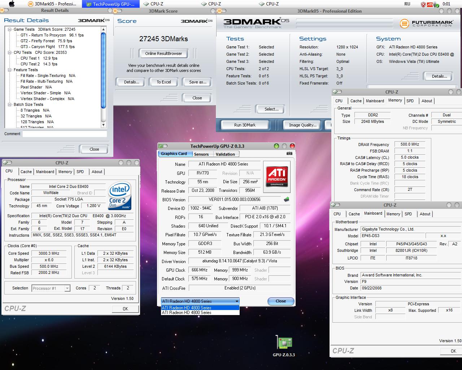The height and width of the screenshot is (370, 462).
Task: Toggle the pill button in CPU-Z Memory window title bar
Action: [337, 92]
